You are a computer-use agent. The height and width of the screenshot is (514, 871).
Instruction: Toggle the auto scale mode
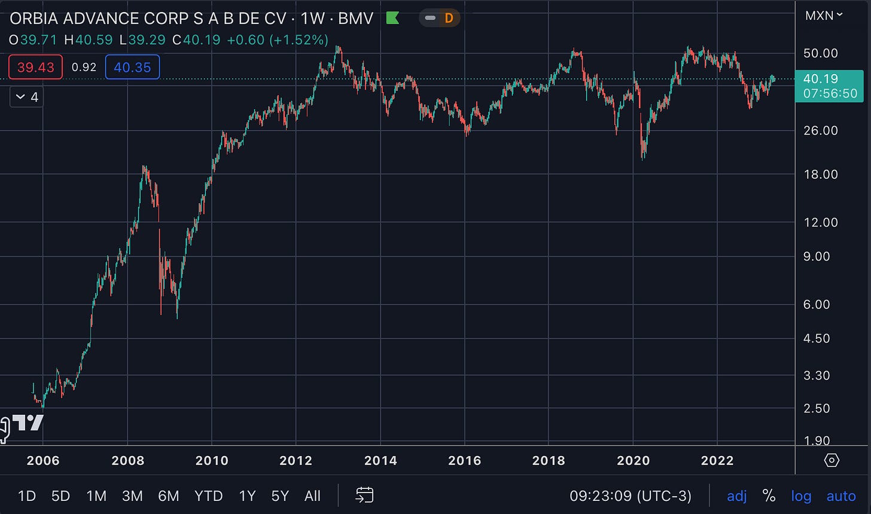pyautogui.click(x=841, y=495)
